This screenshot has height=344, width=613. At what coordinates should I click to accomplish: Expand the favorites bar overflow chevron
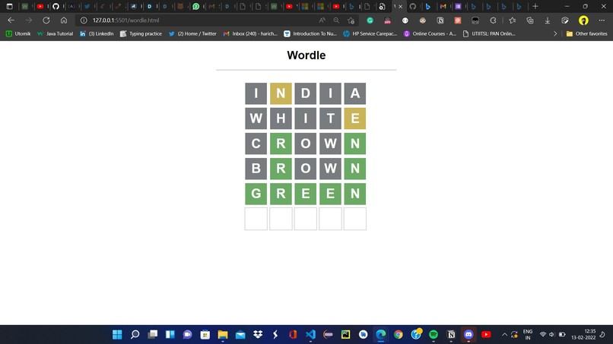[555, 33]
